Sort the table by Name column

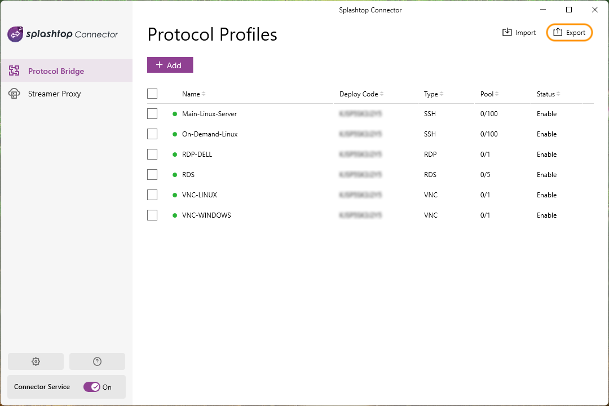[x=194, y=94]
